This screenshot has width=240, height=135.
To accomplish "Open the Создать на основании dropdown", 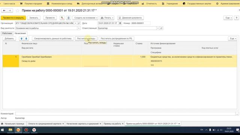I will tap(85, 18).
